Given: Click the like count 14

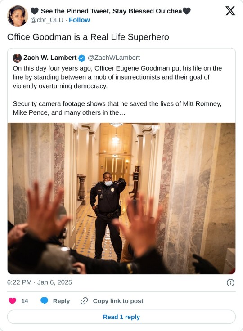Looking at the screenshot, I should click(x=24, y=301).
